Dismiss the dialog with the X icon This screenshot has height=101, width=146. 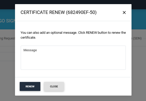(124, 13)
